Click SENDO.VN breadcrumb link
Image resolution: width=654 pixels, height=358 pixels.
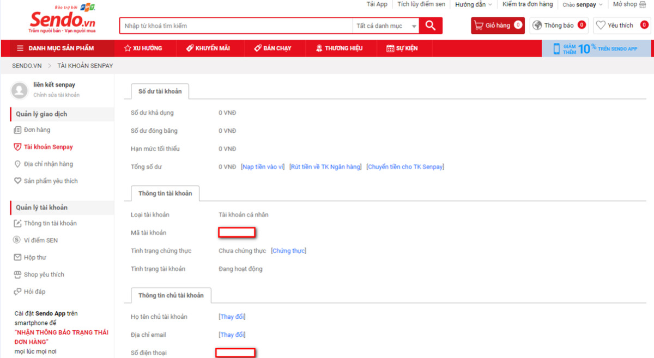pos(27,66)
